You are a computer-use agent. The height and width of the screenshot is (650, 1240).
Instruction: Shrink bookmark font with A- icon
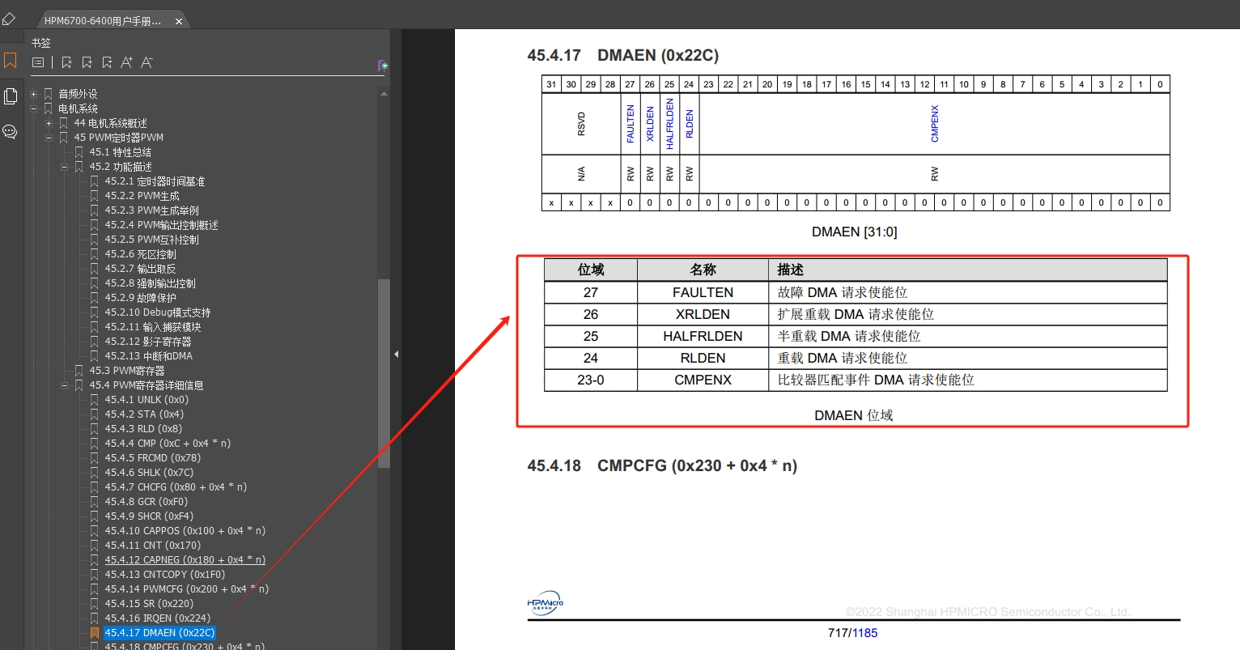pos(145,62)
